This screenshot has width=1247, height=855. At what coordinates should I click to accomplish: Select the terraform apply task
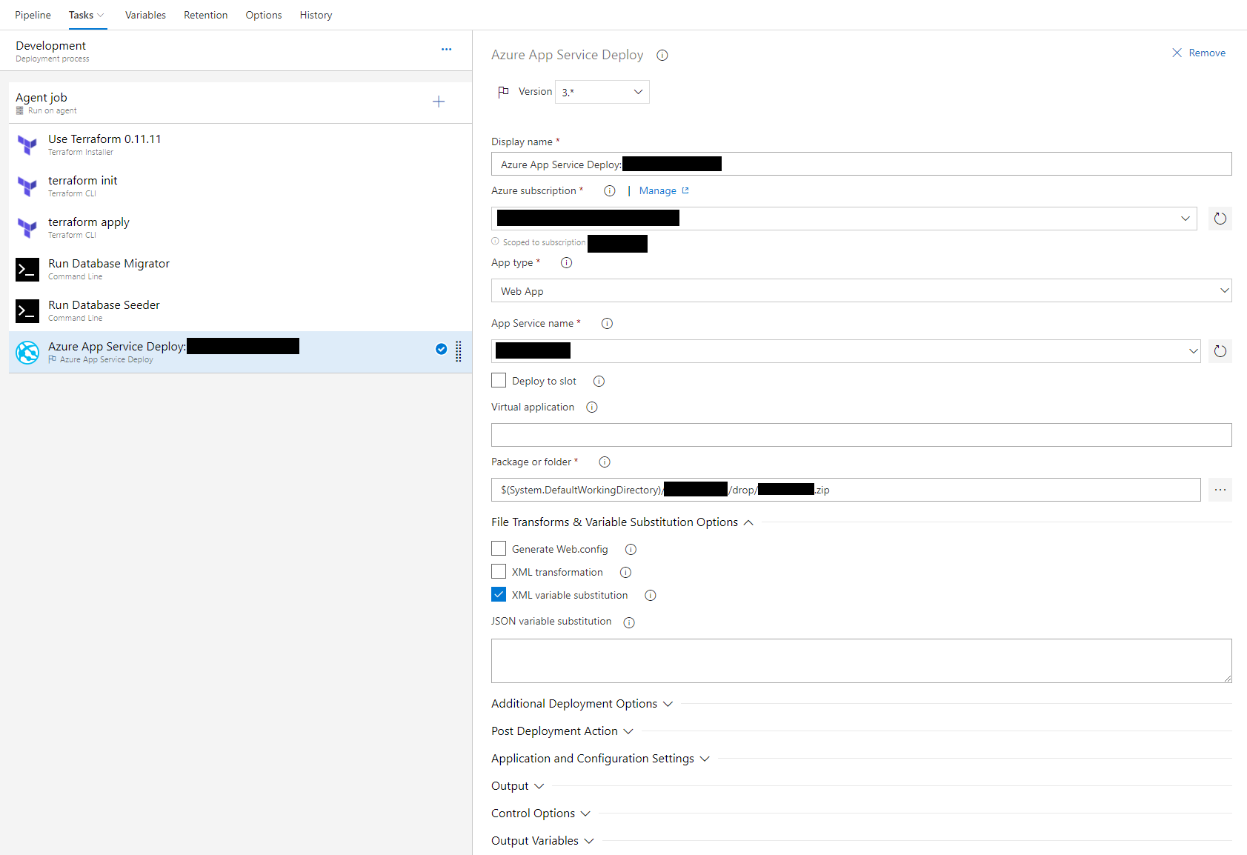[x=240, y=227]
